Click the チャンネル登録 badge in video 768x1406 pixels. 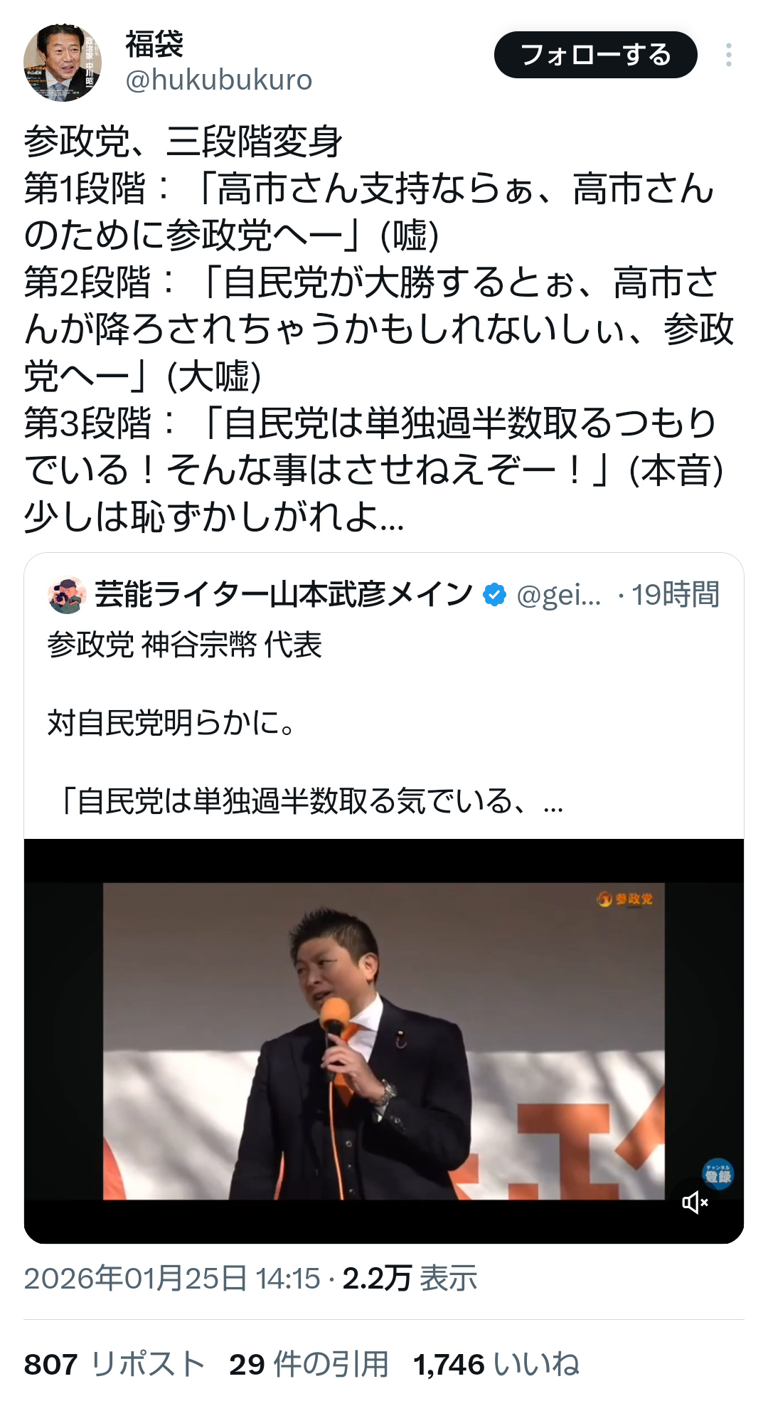tap(718, 1173)
